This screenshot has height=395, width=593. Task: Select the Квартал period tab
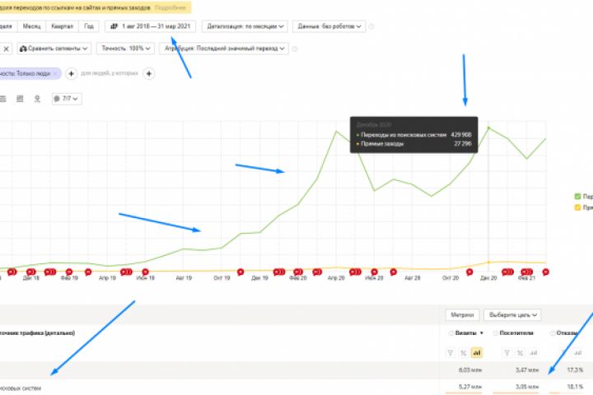click(x=62, y=26)
